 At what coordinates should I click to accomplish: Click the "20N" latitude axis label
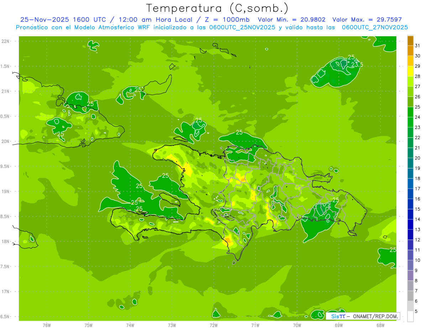(x=5, y=141)
